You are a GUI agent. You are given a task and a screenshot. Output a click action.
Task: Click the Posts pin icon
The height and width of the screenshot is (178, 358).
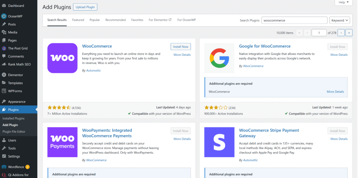(4, 24)
